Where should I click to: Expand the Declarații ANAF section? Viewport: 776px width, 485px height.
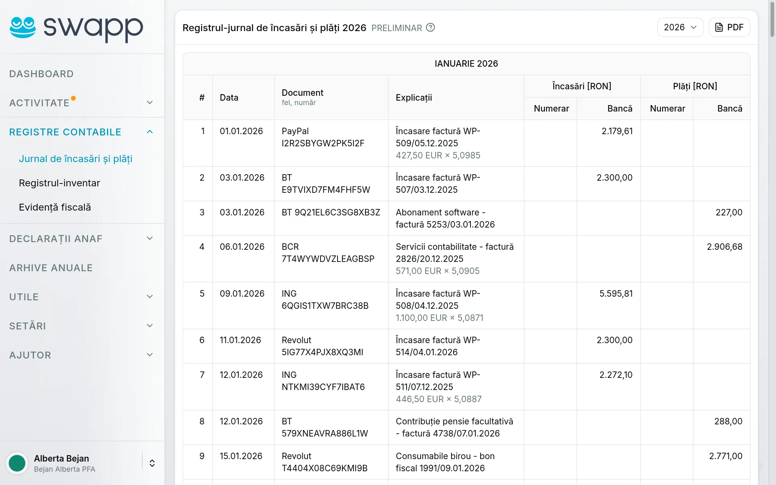point(82,238)
